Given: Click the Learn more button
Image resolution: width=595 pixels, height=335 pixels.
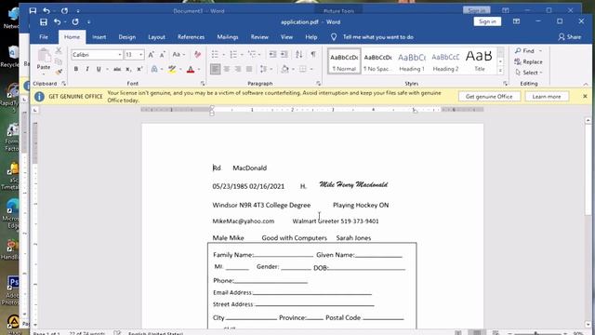Looking at the screenshot, I should point(547,97).
